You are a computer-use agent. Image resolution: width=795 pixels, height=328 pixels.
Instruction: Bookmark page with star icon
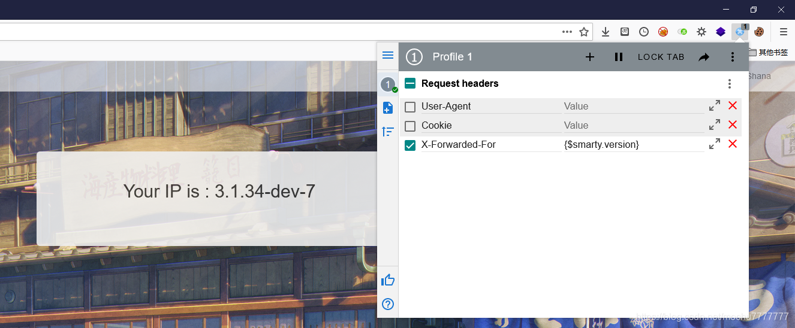point(584,32)
